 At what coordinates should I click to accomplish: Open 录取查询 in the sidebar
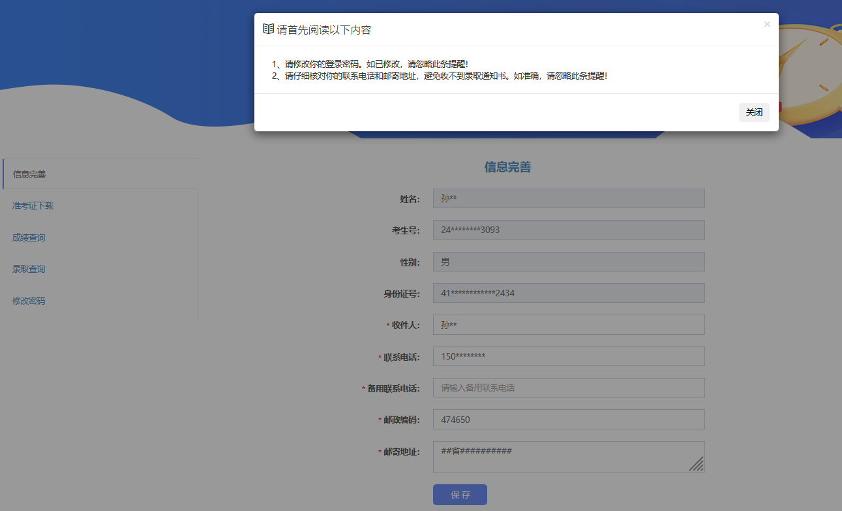29,269
